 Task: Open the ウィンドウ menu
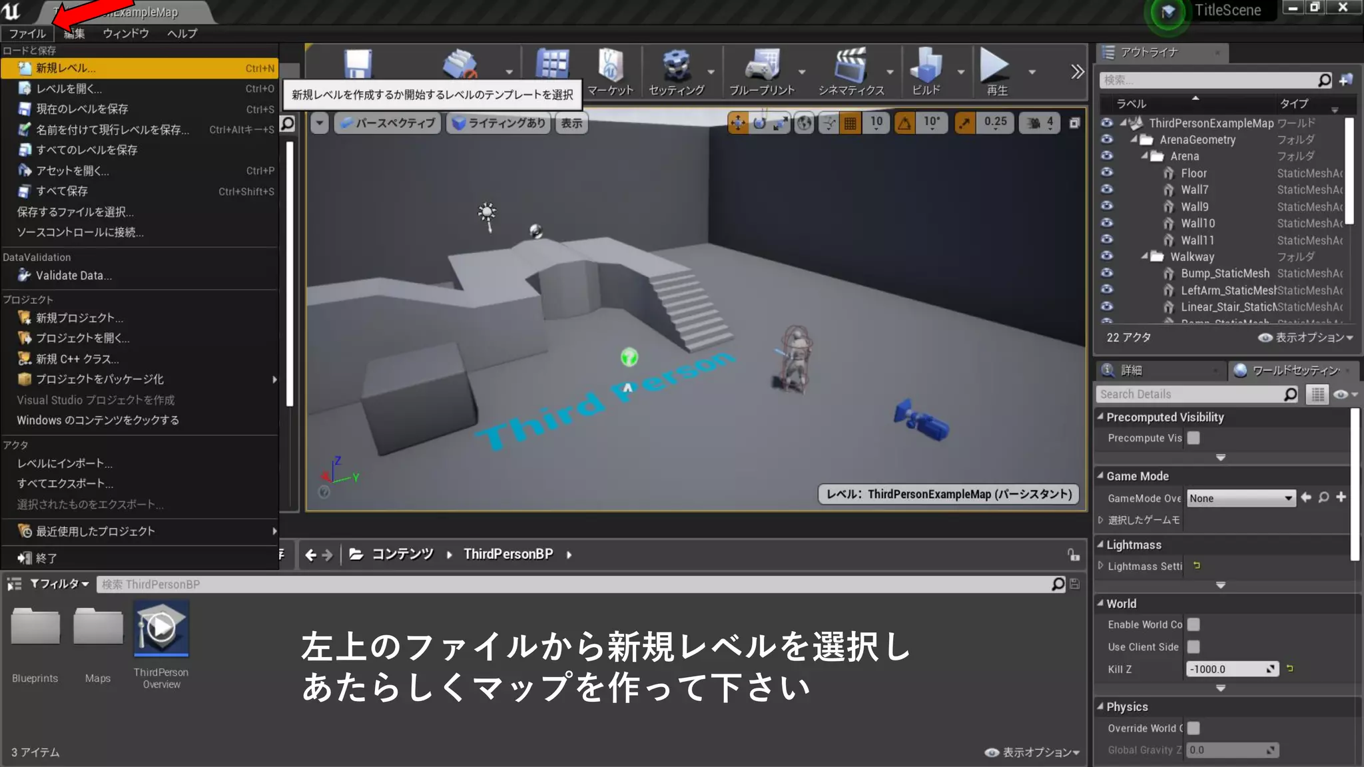pos(125,33)
